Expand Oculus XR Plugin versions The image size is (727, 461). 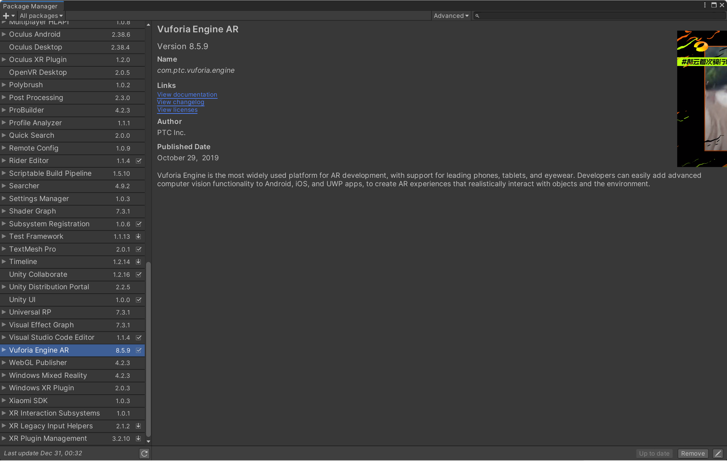tap(4, 60)
